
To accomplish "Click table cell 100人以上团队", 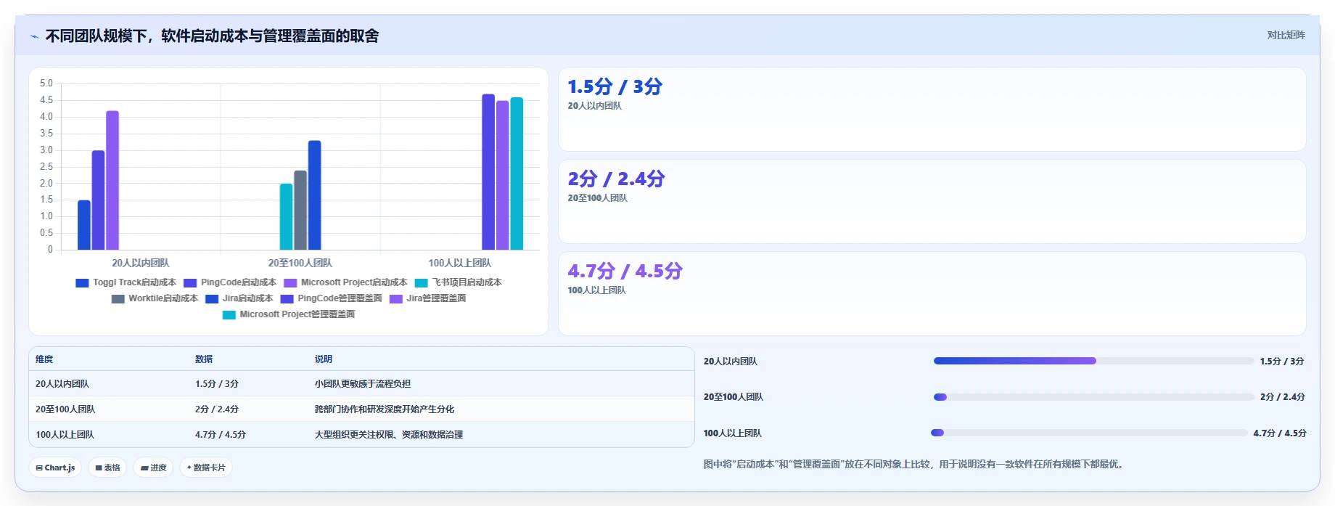I will coord(65,435).
